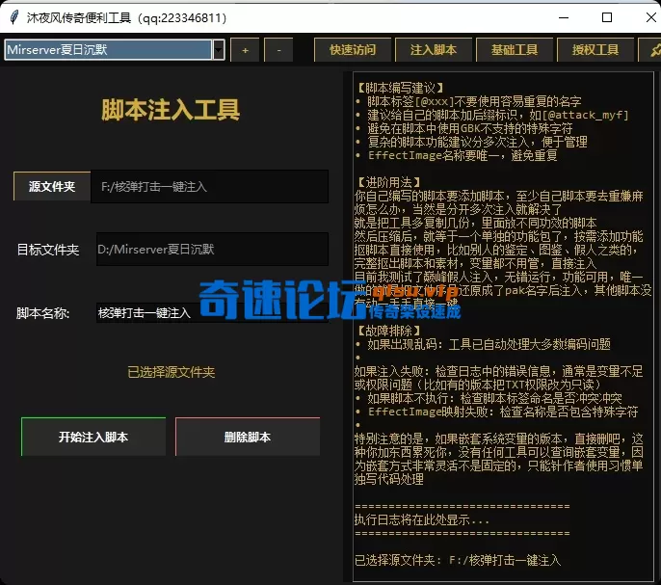Maximize the 沐夜风传奇便利工具 window
The width and height of the screenshot is (661, 585).
click(x=607, y=17)
